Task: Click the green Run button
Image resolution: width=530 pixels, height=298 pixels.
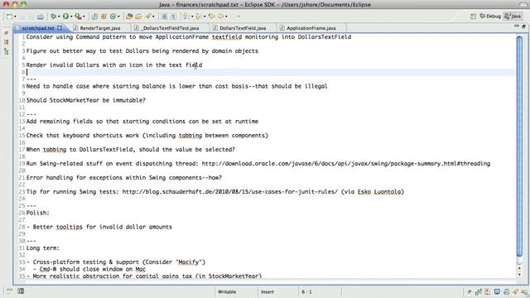Action: [x=66, y=17]
